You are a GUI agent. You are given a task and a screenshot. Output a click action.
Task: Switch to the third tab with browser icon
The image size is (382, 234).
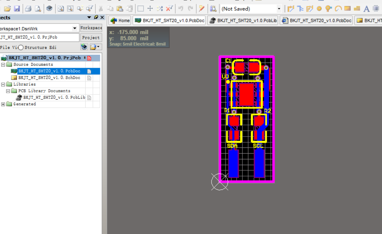click(316, 20)
